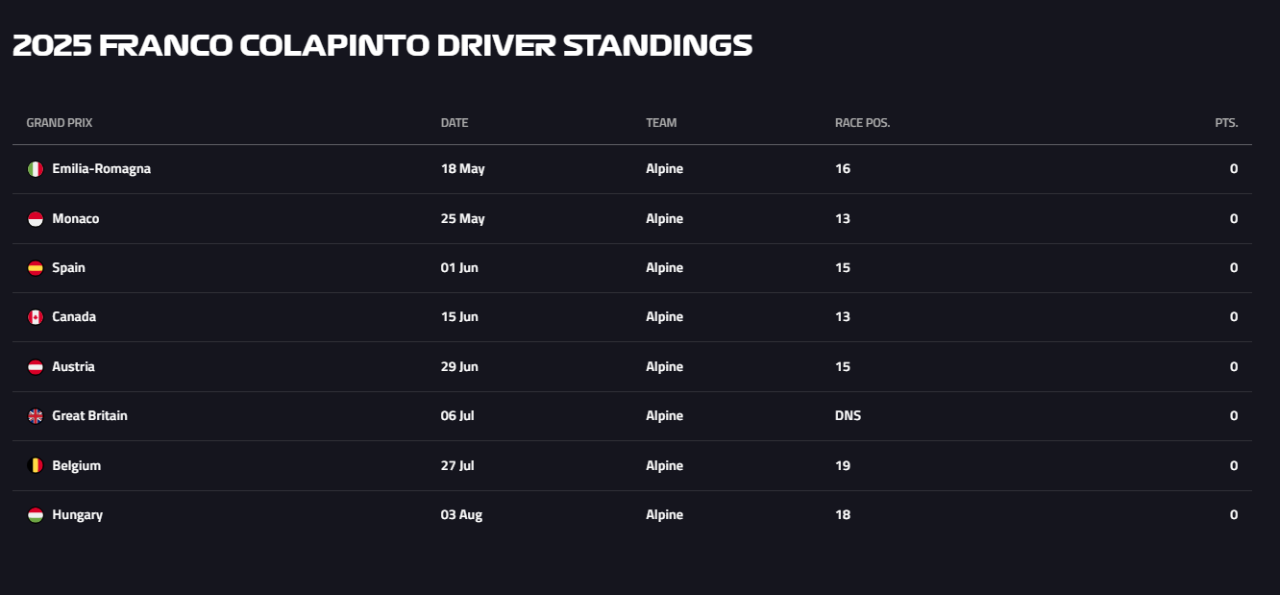Open the Emilia-Romagna Grand Prix link
Viewport: 1280px width, 595px height.
click(101, 169)
